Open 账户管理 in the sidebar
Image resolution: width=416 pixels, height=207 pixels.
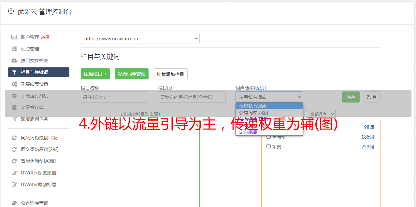pos(30,37)
